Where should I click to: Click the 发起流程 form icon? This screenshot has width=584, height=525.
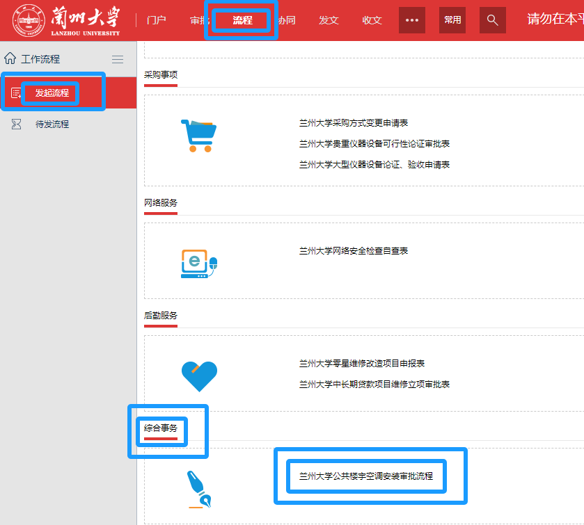click(x=16, y=93)
